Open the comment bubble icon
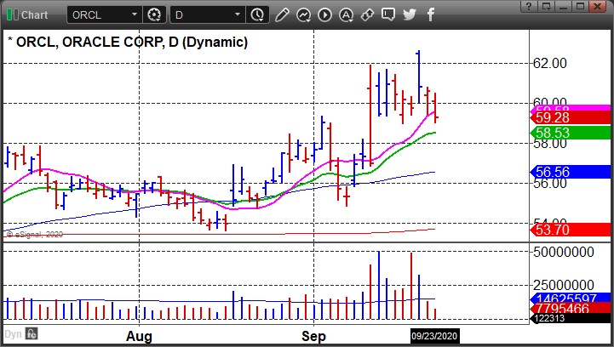 (388, 14)
